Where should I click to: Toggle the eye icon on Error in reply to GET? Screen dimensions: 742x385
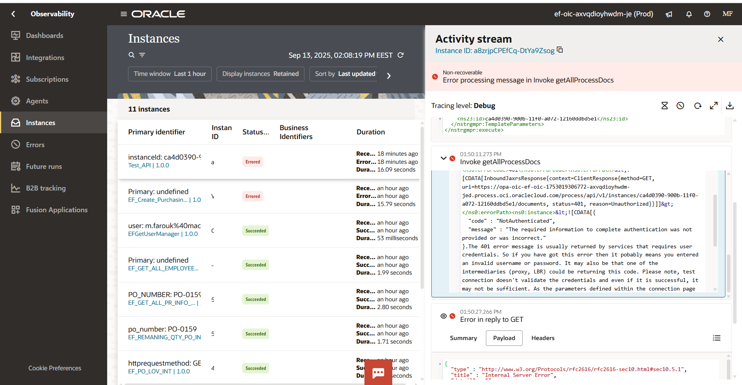pos(444,316)
